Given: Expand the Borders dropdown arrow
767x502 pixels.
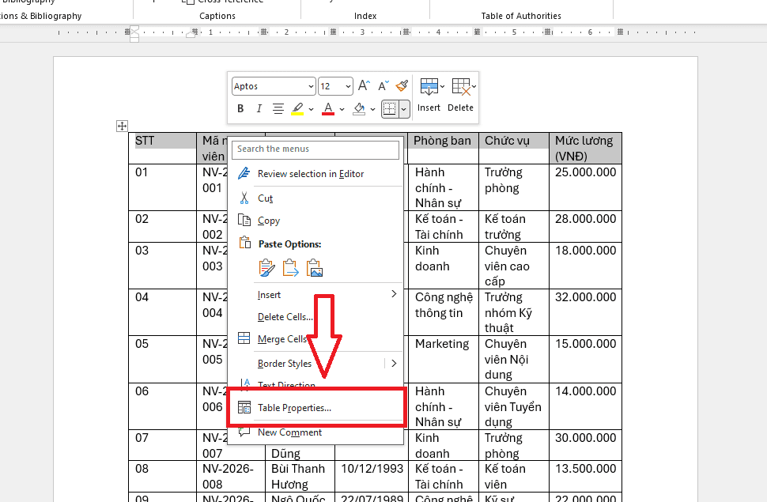Looking at the screenshot, I should coord(403,109).
